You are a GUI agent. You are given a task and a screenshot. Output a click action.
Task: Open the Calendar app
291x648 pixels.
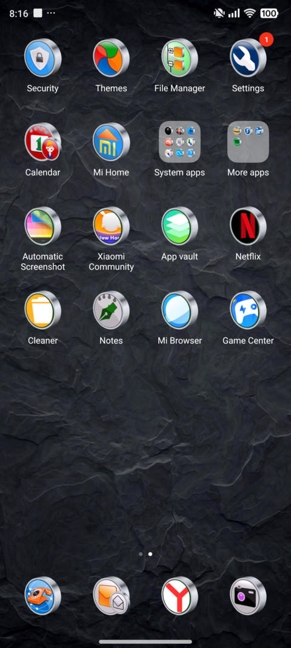pos(42,142)
